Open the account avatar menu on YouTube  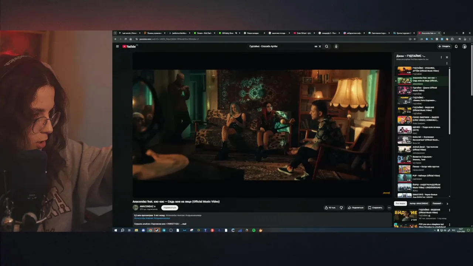tap(465, 47)
